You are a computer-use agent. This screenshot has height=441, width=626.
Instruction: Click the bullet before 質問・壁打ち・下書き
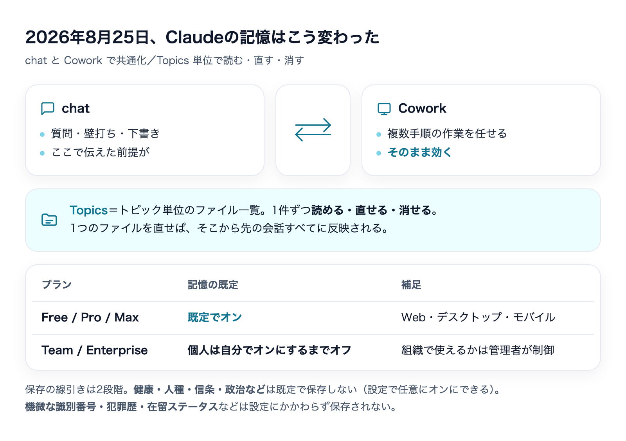click(x=42, y=134)
